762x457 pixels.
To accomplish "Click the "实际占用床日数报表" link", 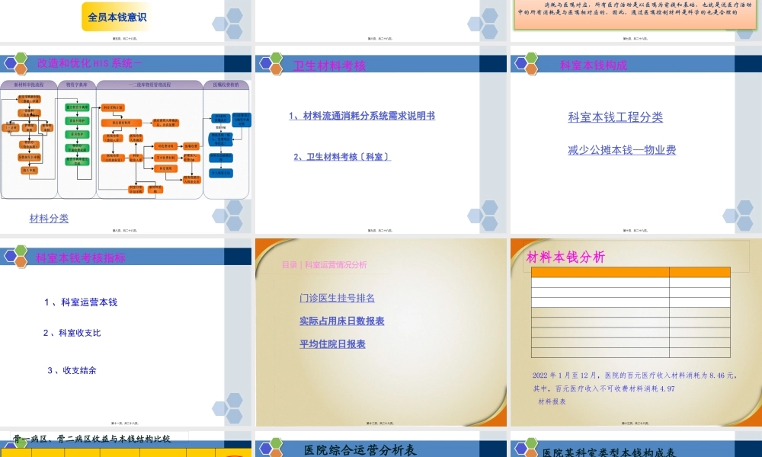I will 341,321.
